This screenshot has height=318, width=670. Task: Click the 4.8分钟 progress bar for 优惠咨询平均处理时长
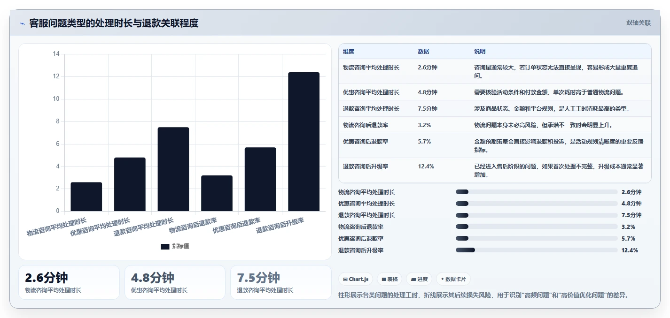(537, 204)
